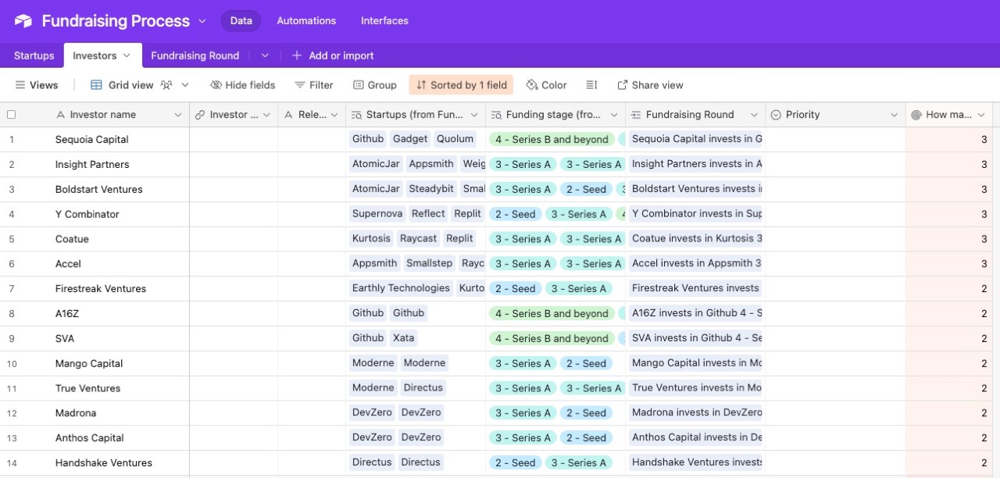Open the Investor name column dropdown
Image resolution: width=1000 pixels, height=478 pixels.
coord(178,115)
